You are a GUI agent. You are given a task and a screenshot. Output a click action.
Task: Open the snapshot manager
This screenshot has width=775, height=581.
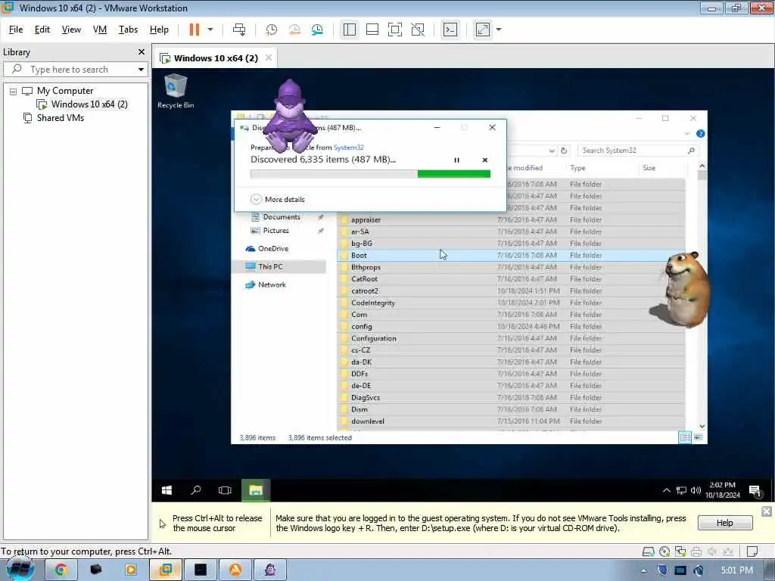317,30
